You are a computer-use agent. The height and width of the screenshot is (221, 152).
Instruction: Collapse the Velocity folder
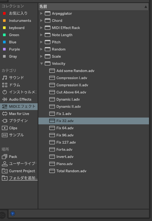[x=41, y=64]
